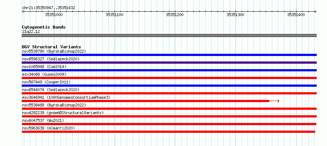Open the esv34068 (Gusev2009) label
The image size is (327, 146).
pyautogui.click(x=44, y=74)
